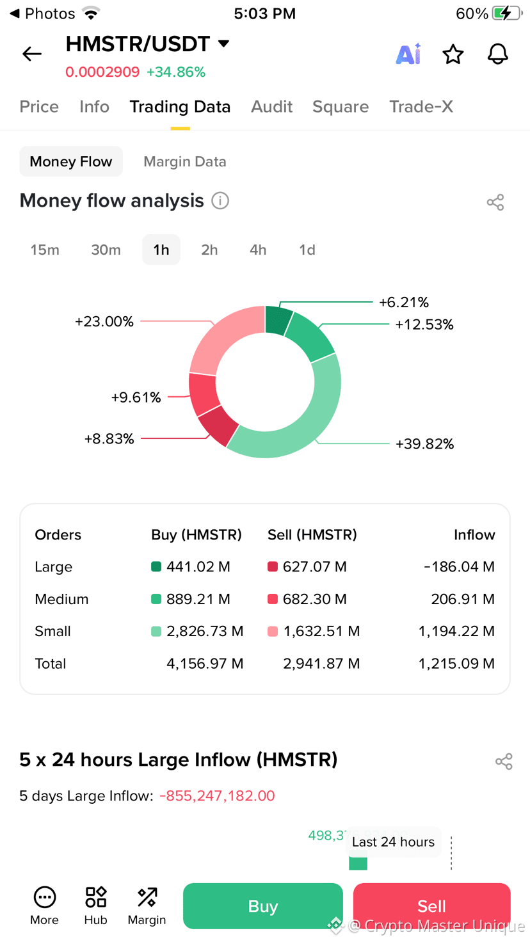The width and height of the screenshot is (530, 942).
Task: Tap the Sell (HMSTR) column header
Action: point(312,534)
